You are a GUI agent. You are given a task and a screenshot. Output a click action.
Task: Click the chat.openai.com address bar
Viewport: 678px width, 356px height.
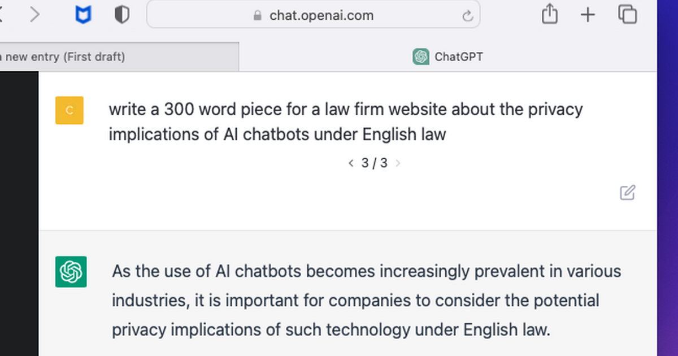pos(321,15)
